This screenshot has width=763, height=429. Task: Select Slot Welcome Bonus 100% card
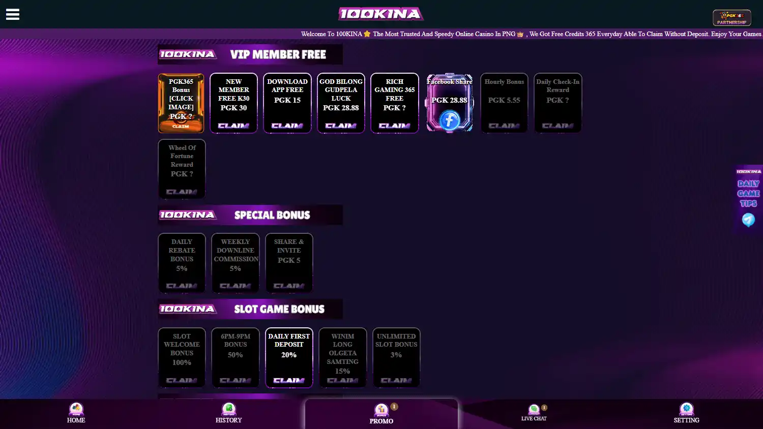tap(182, 358)
